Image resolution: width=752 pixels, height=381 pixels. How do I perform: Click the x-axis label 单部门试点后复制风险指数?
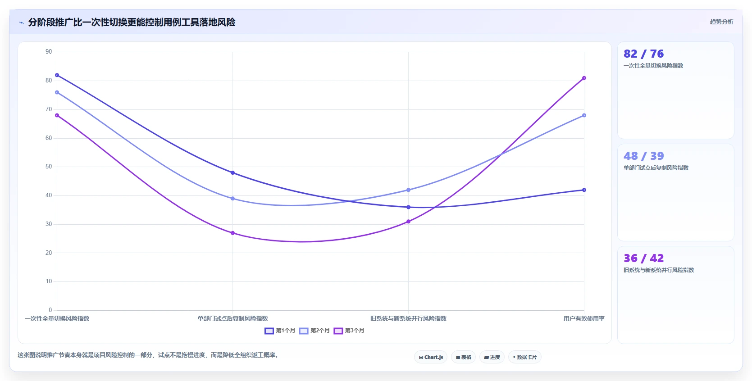(232, 318)
